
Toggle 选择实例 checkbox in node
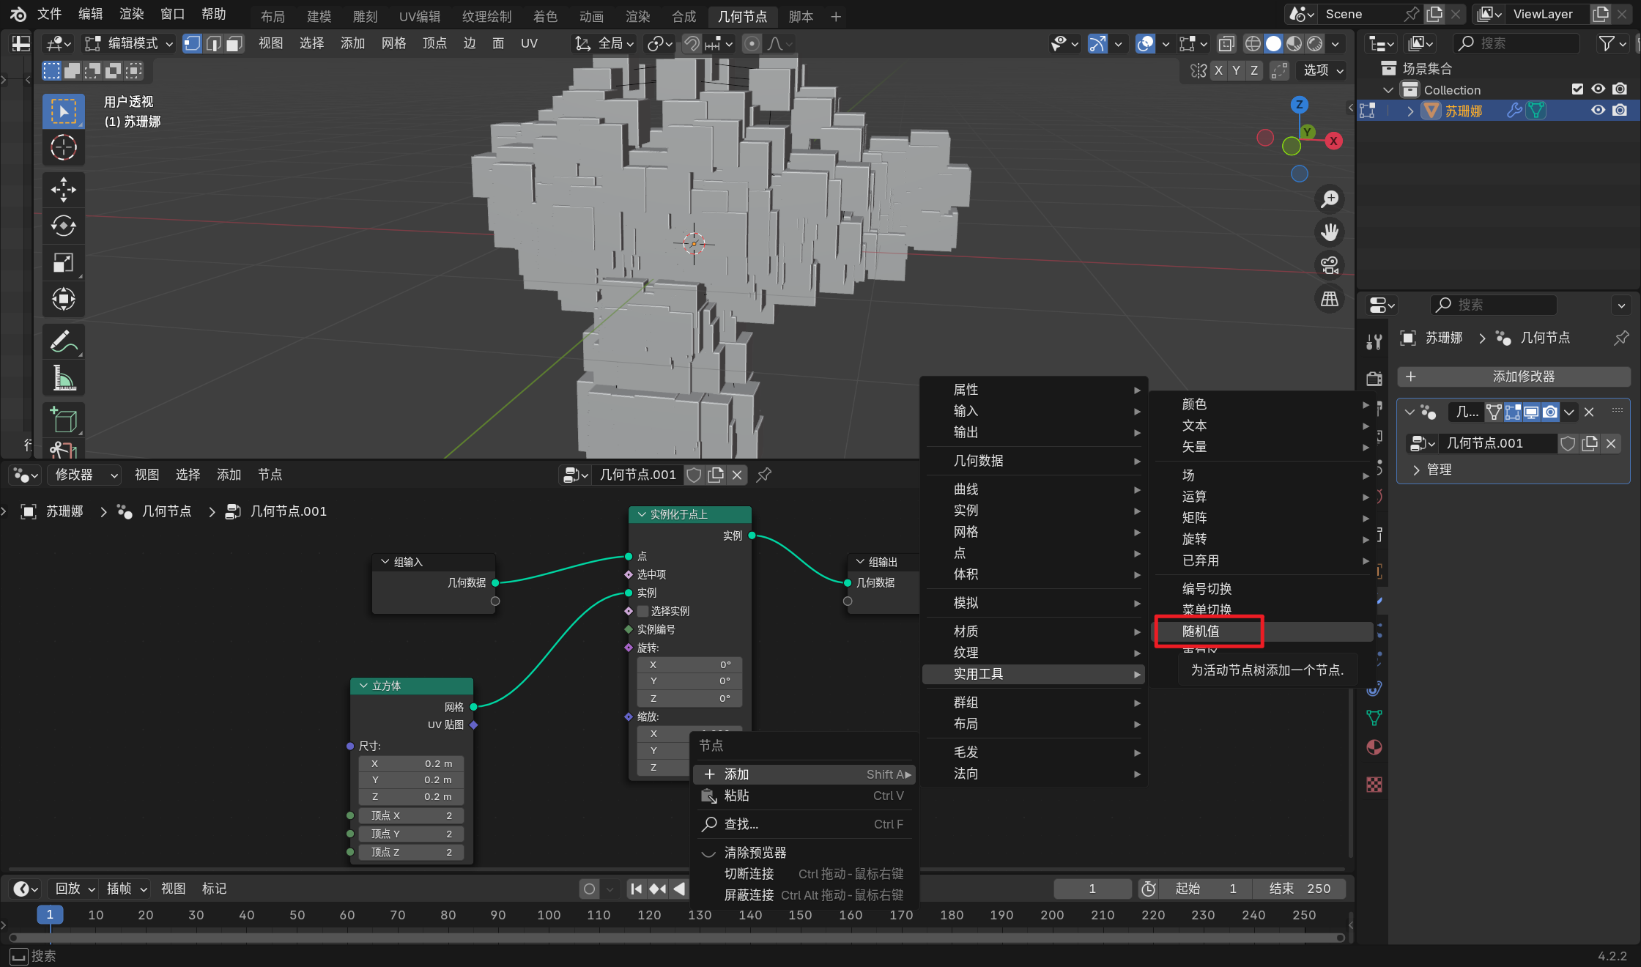643,611
